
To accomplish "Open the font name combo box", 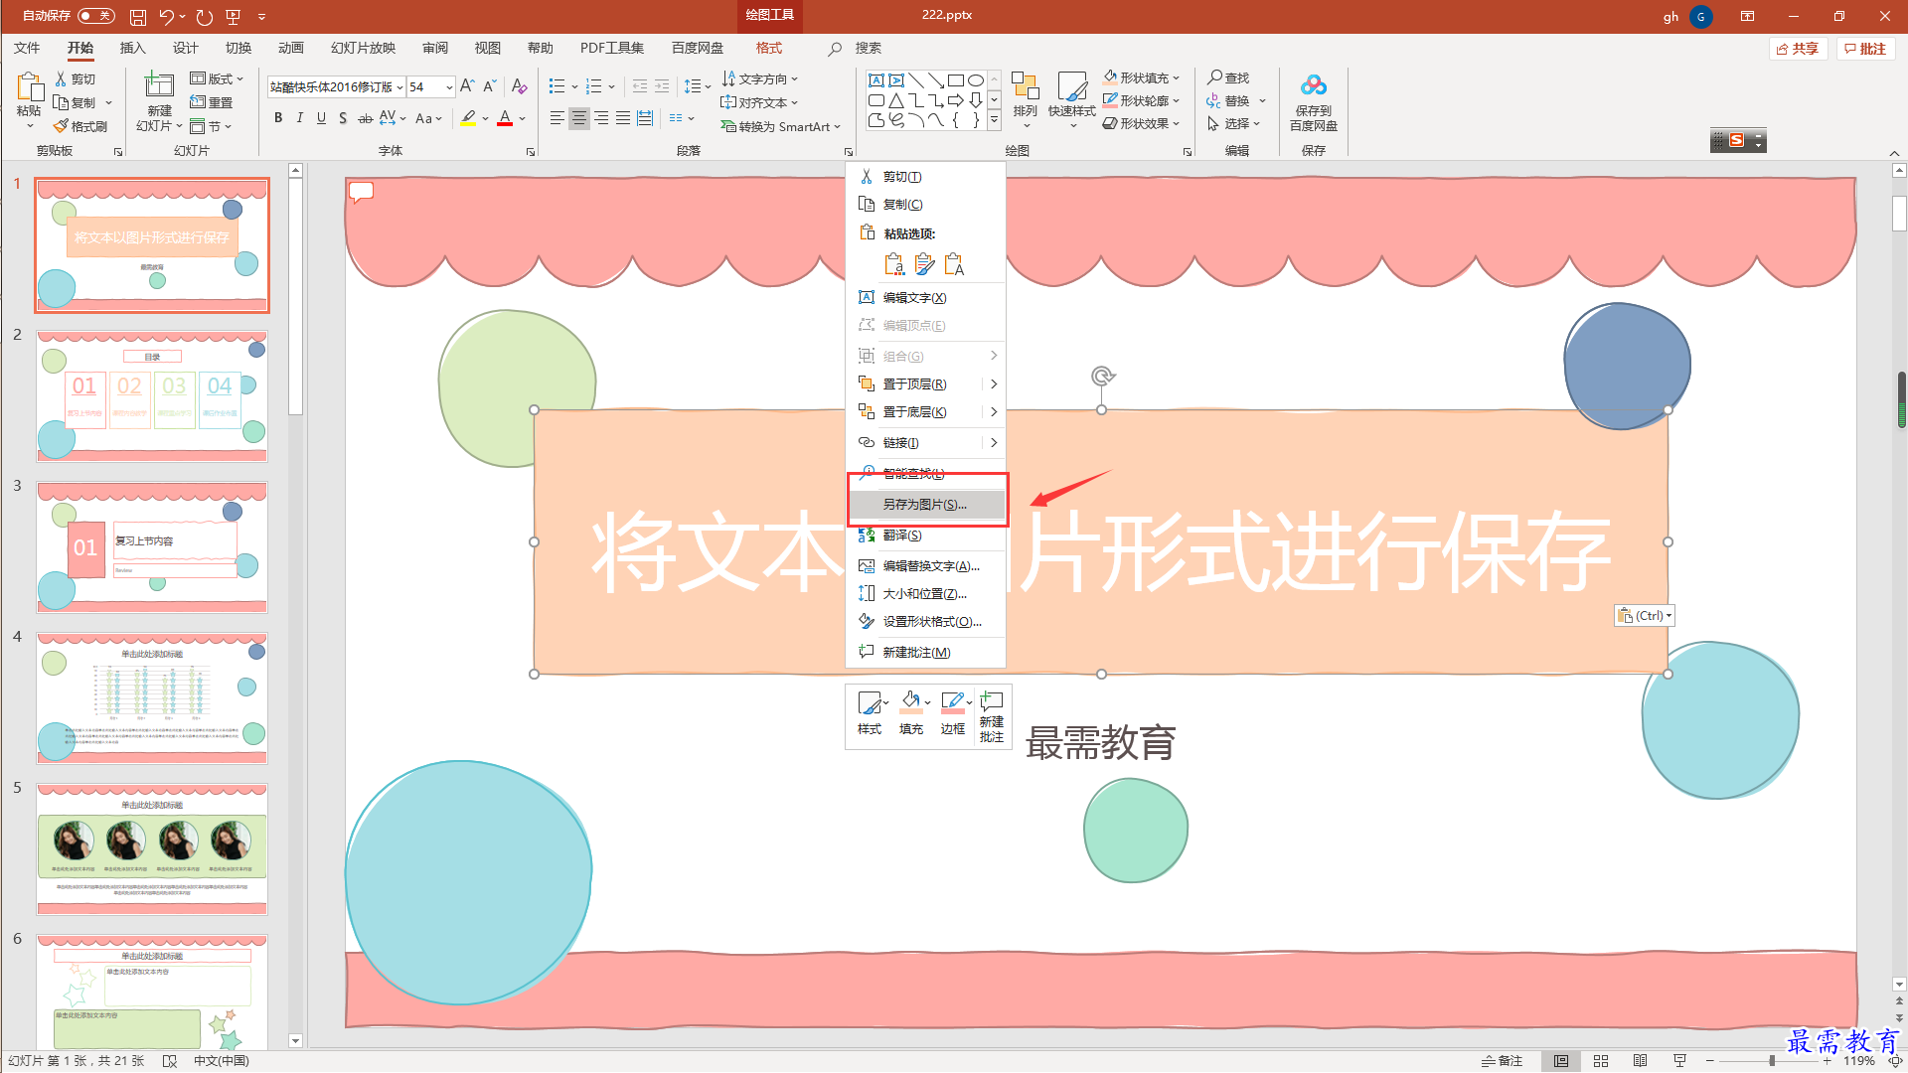I will pyautogui.click(x=336, y=87).
